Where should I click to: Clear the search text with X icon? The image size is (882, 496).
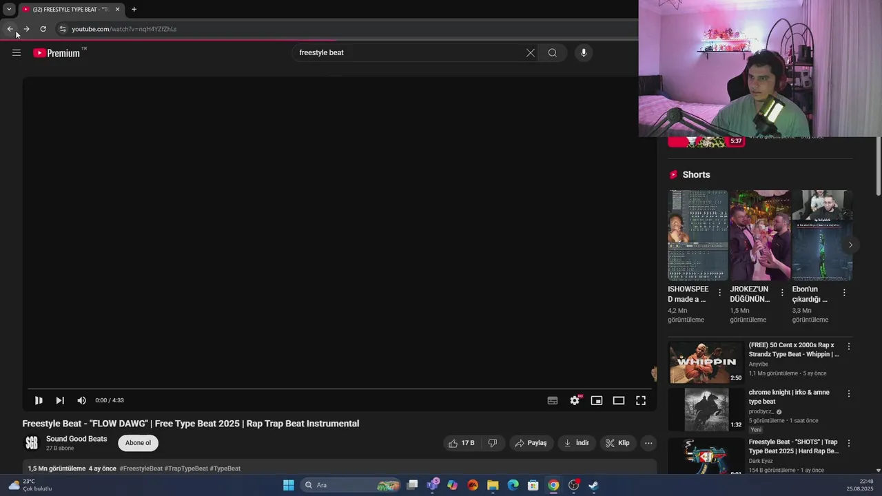(x=531, y=52)
